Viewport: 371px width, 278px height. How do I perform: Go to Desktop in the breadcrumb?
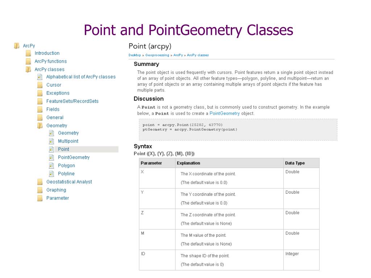135,55
